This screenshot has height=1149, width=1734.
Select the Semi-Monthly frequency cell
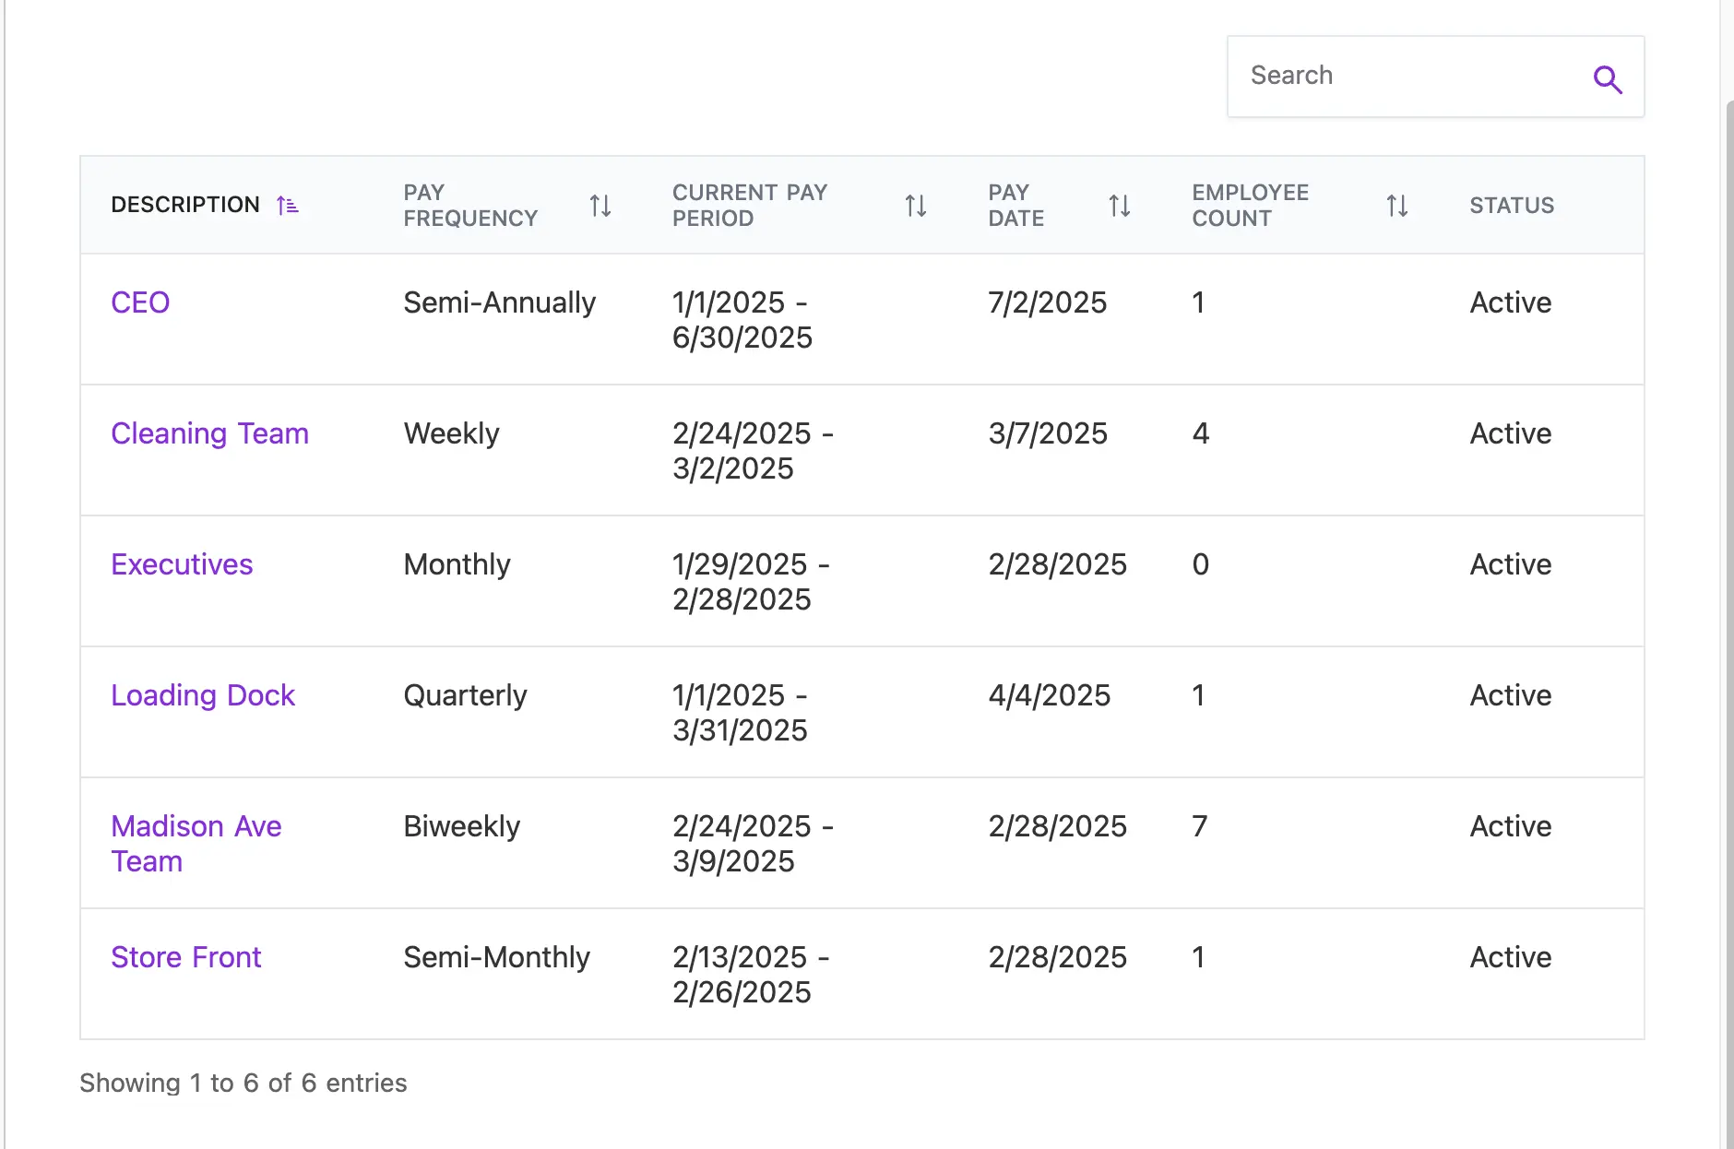(496, 957)
